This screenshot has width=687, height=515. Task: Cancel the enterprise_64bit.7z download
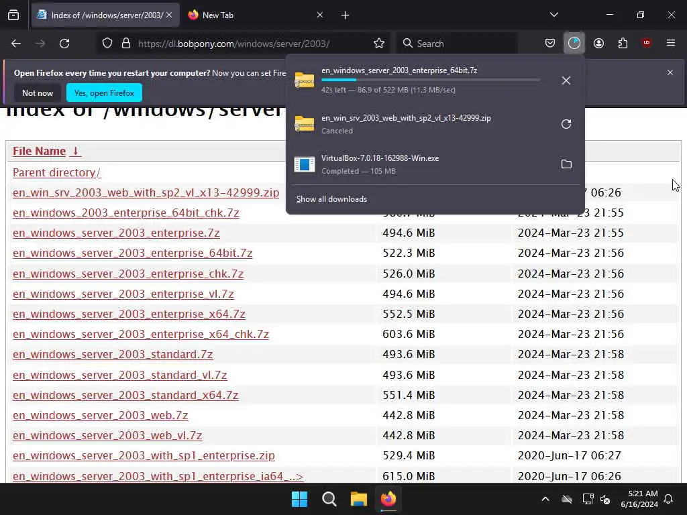tap(566, 80)
